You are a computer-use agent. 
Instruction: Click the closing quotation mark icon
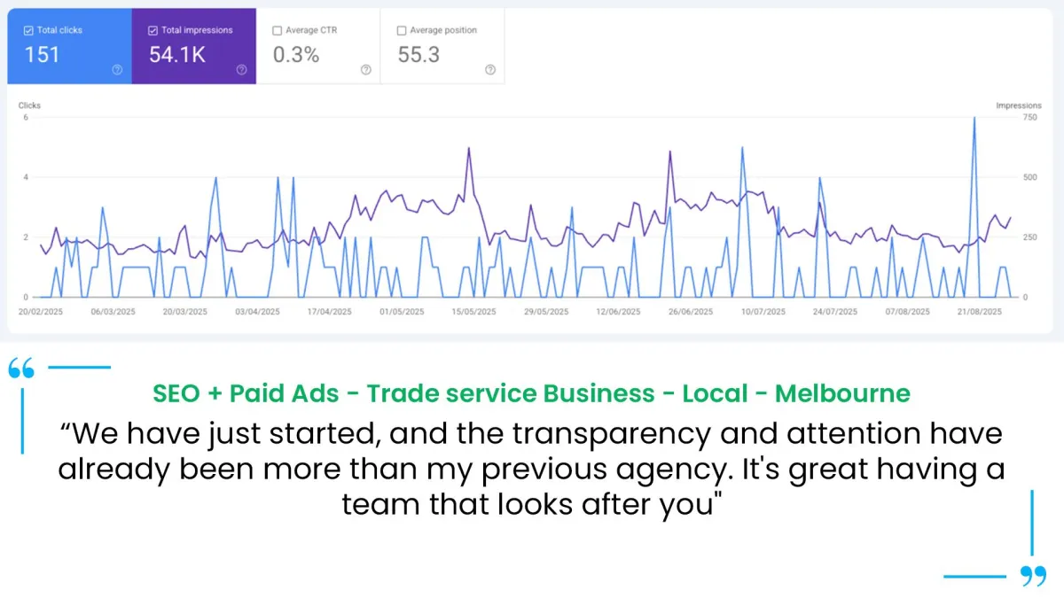[x=1033, y=576]
